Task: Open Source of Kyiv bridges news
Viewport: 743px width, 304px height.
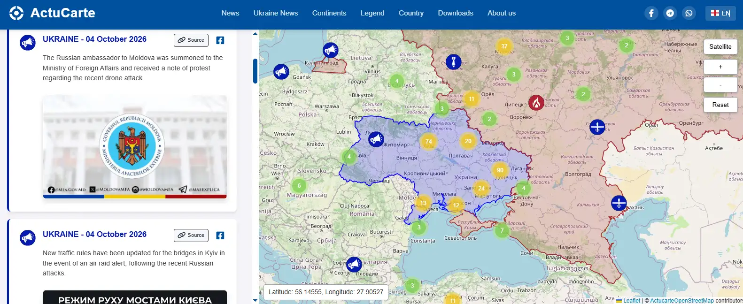Action: (191, 236)
